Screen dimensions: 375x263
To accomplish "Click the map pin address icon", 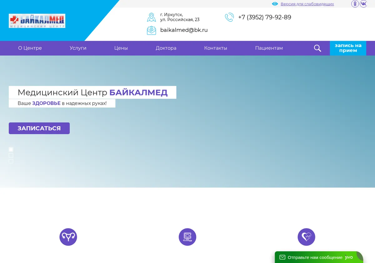I will [152, 17].
